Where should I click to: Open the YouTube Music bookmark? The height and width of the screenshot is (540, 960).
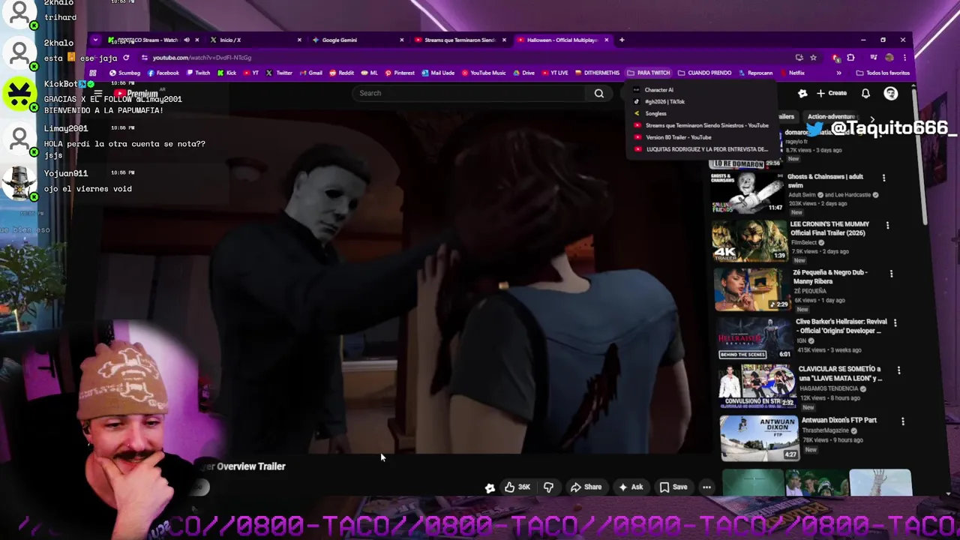click(x=484, y=73)
